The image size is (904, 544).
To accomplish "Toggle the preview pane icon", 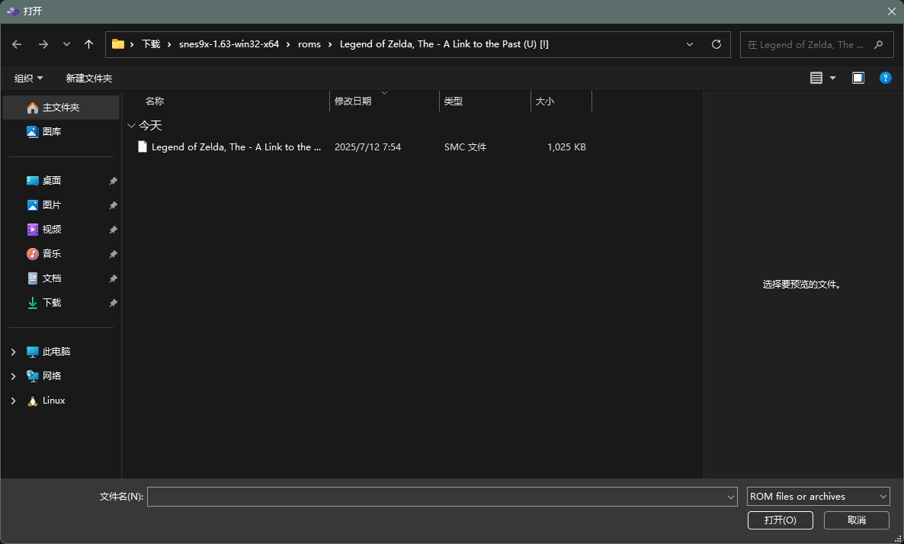I will 858,78.
